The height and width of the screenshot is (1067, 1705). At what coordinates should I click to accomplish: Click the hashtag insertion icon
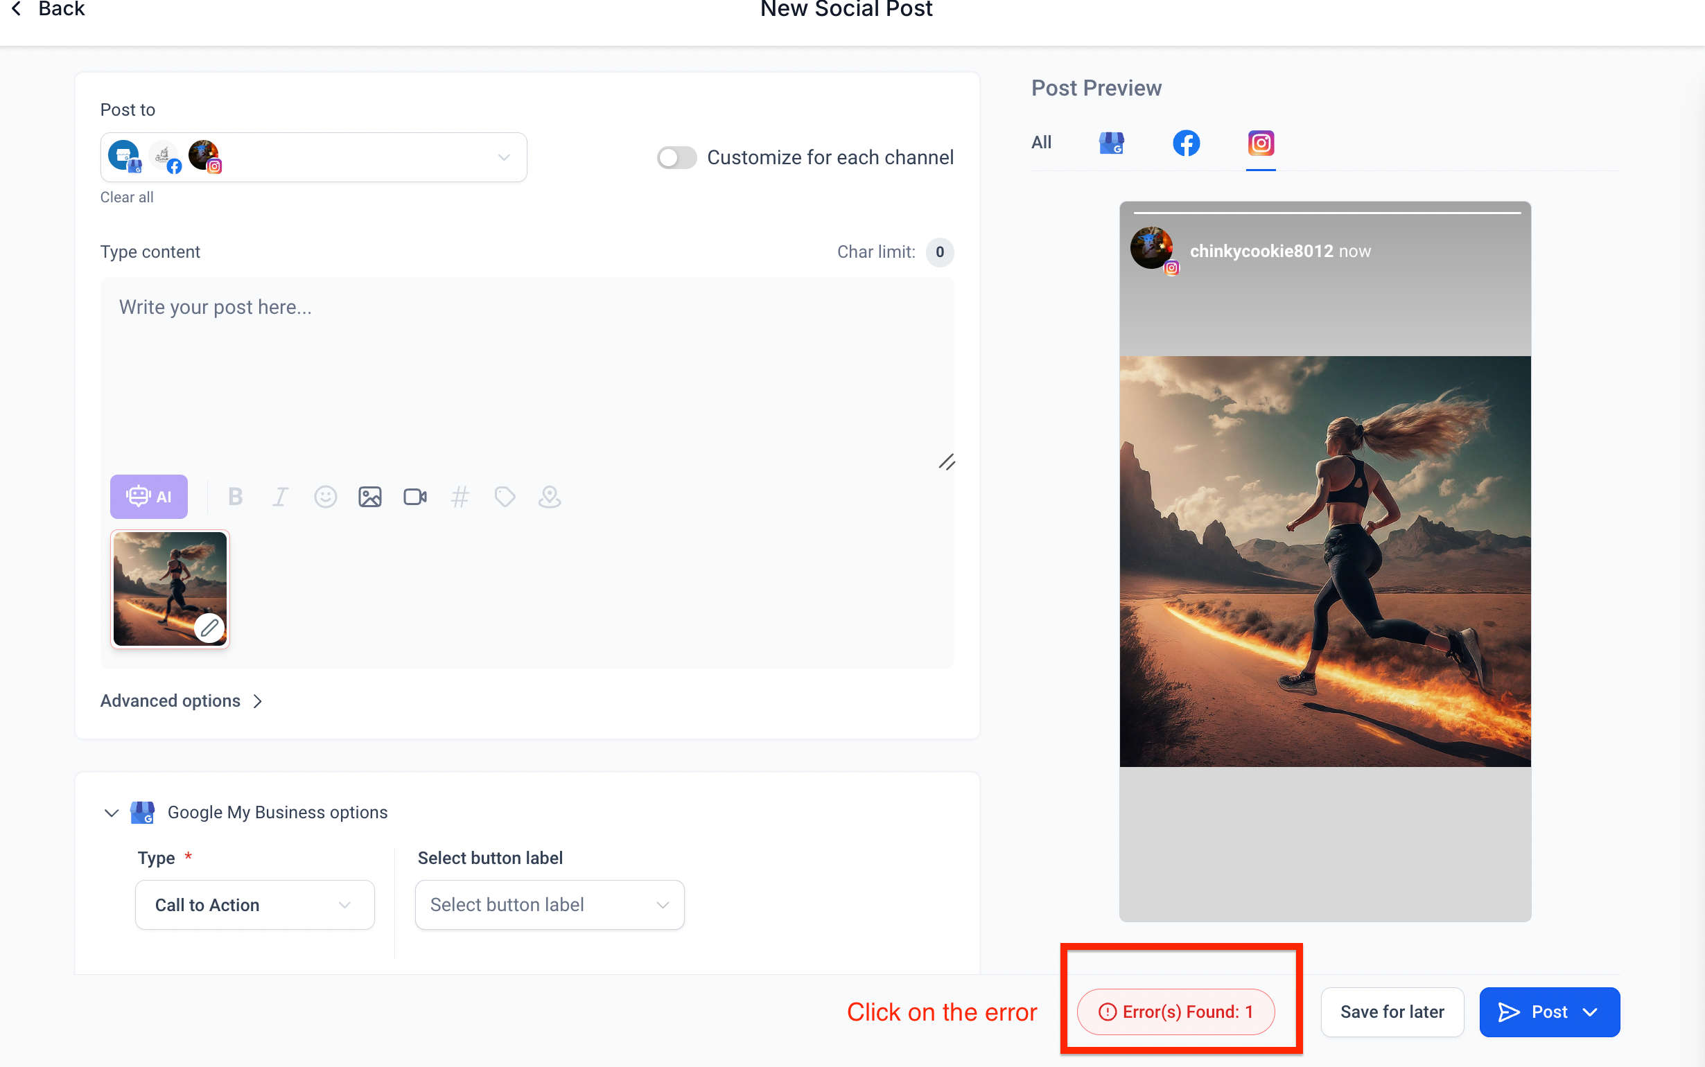[x=461, y=497]
